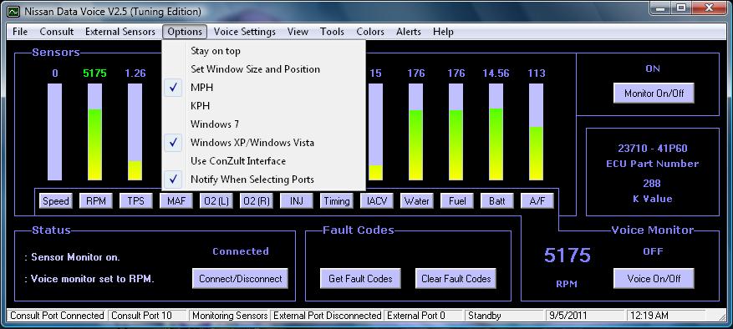Toggle the Monitor On/Off button
The image size is (733, 329).
click(x=654, y=93)
